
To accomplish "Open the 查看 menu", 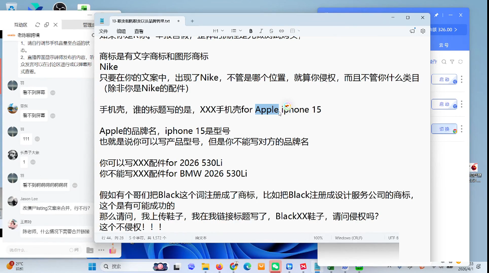I will 139,31.
